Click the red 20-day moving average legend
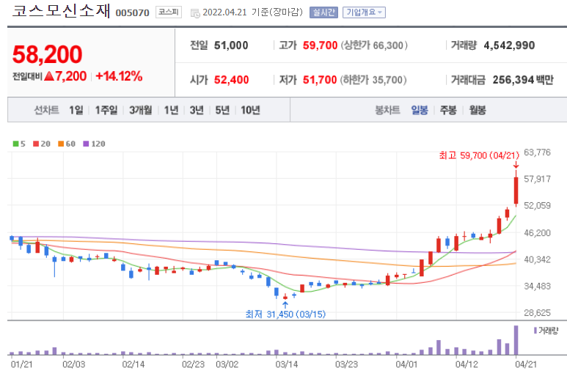The image size is (567, 373). click(x=42, y=144)
